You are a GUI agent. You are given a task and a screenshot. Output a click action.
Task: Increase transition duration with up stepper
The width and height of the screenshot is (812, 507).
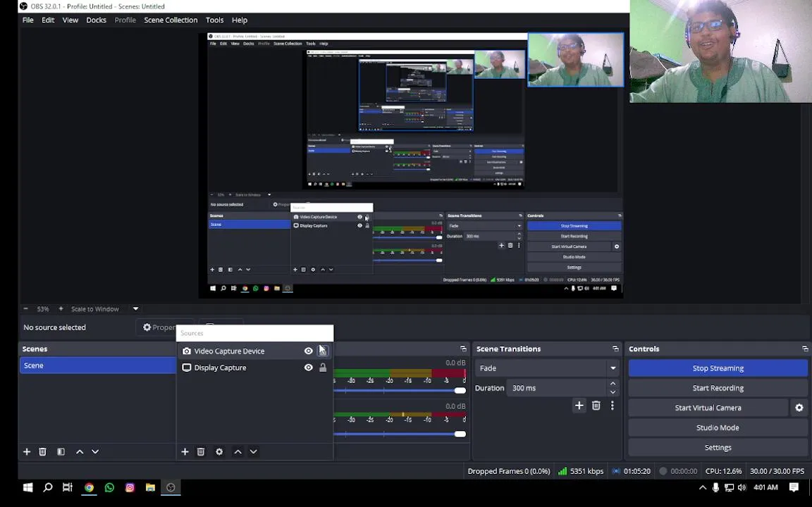613,383
